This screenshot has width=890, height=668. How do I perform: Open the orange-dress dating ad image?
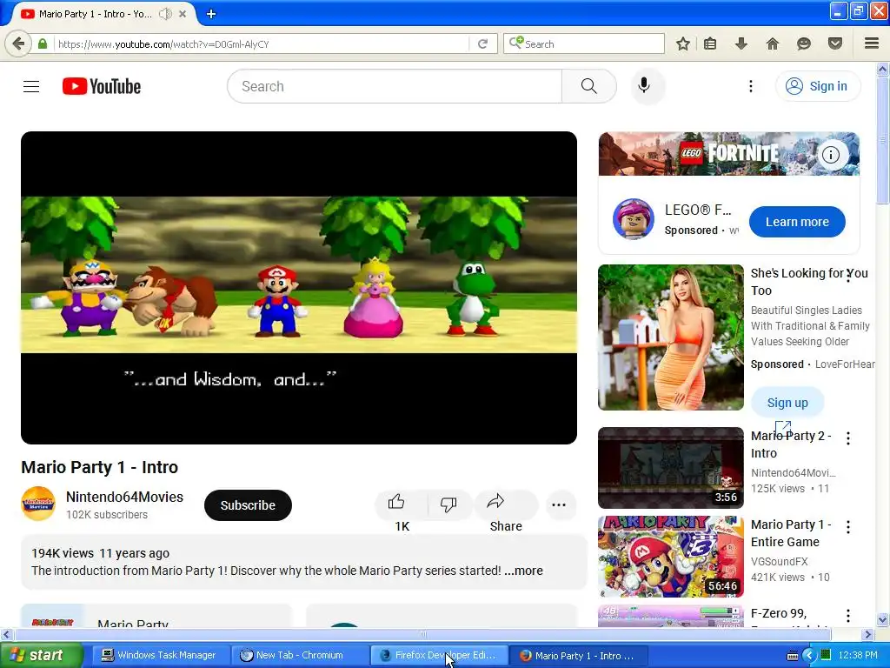click(x=670, y=337)
